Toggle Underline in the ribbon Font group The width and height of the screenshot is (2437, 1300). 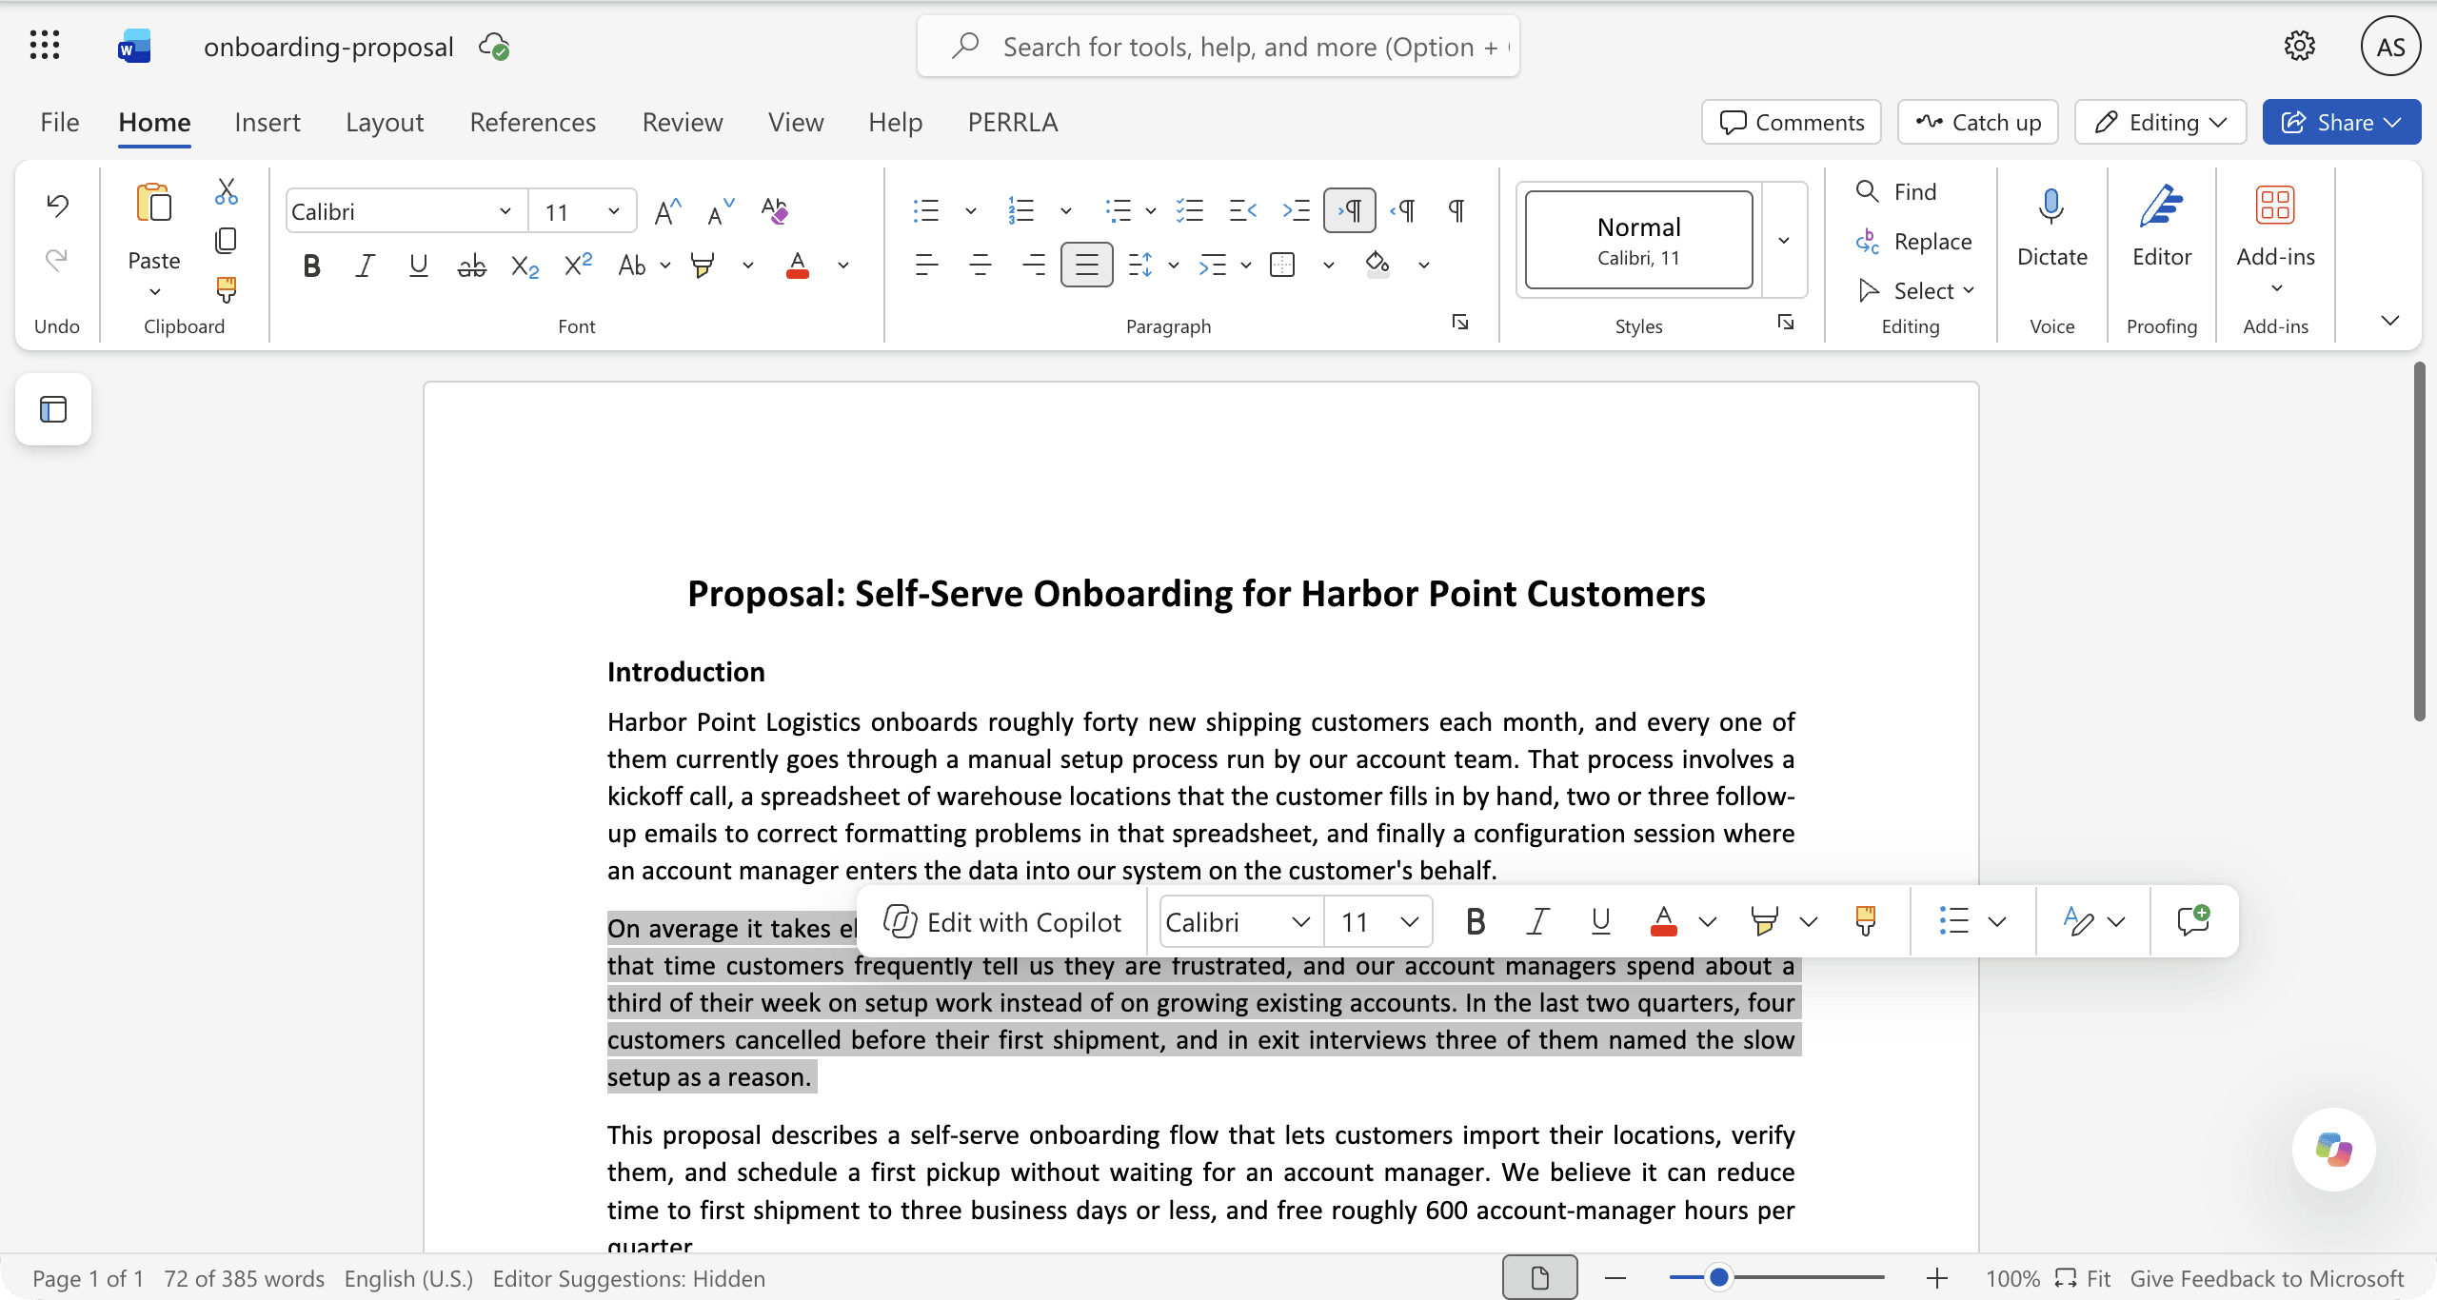tap(418, 266)
